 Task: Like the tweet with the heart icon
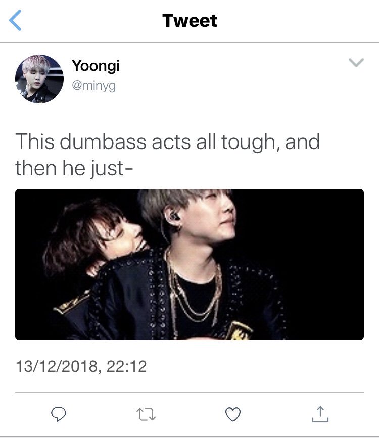(x=233, y=414)
